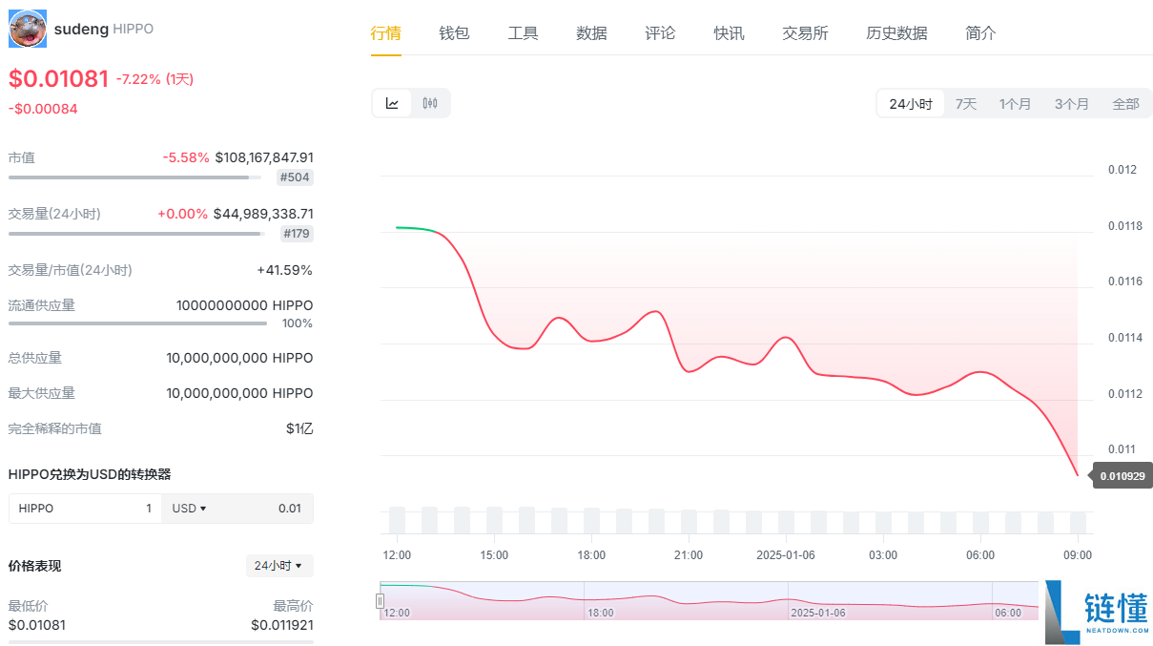Open the 工具 tab
Image resolution: width=1153 pixels, height=646 pixels.
tap(523, 33)
